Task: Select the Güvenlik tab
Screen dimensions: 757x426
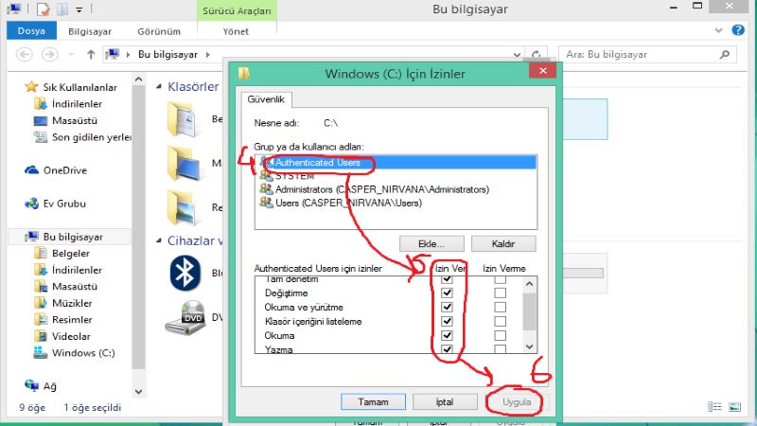Action: click(x=266, y=99)
